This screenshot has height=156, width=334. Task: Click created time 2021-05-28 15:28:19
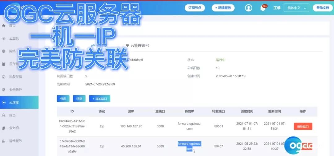(x=231, y=76)
